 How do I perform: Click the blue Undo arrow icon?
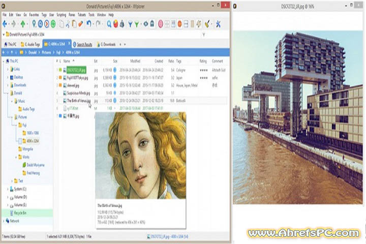pos(88,24)
